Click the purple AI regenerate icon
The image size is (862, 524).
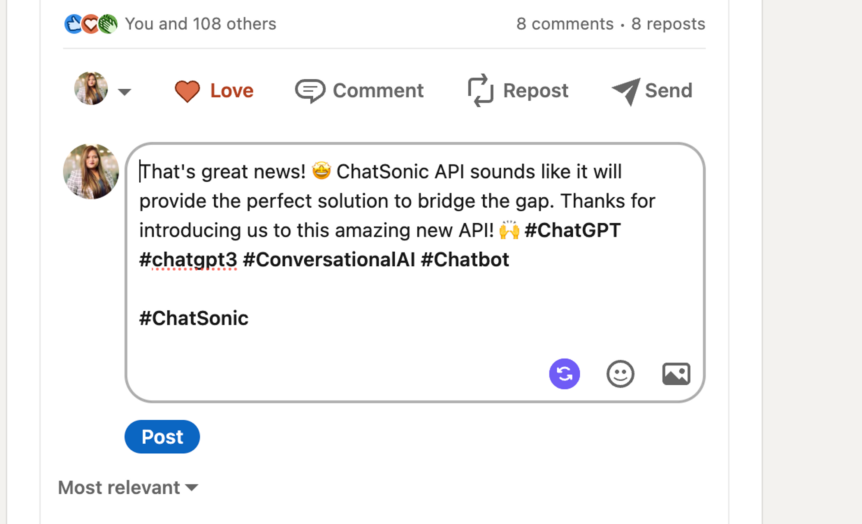point(565,374)
